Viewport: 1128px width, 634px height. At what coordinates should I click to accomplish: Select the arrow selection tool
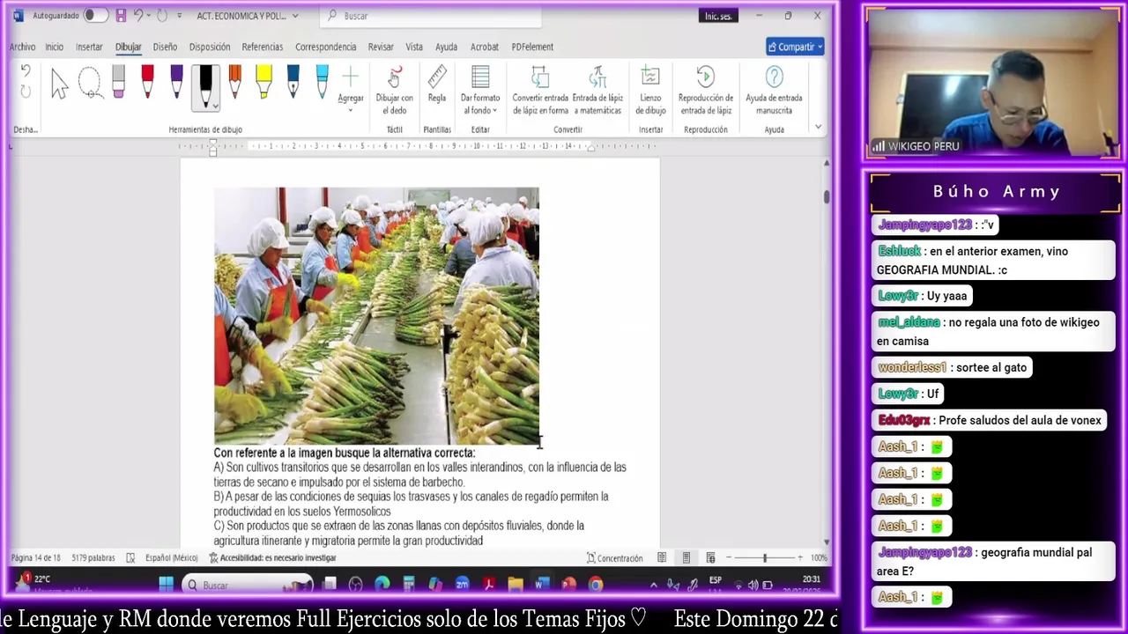point(59,85)
